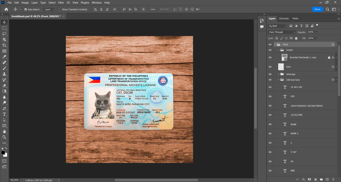Image resolution: width=341 pixels, height=182 pixels.
Task: Uncheck the Auto-Select checkbox
Action: (x=26, y=9)
